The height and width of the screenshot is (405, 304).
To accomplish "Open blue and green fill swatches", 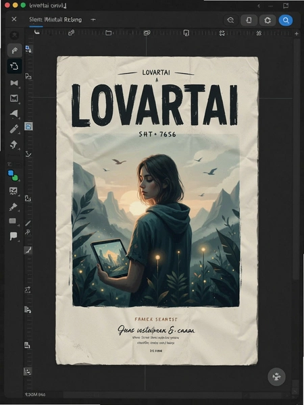I will pos(13,175).
